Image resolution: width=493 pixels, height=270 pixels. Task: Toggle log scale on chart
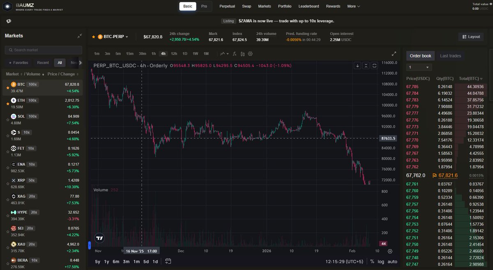tap(381, 261)
